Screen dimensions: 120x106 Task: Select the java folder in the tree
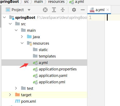coord(36,37)
